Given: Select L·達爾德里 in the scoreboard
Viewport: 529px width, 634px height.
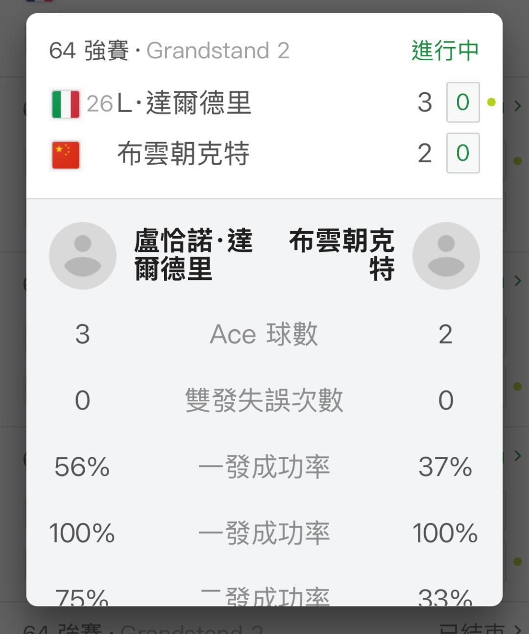Looking at the screenshot, I should click(184, 103).
